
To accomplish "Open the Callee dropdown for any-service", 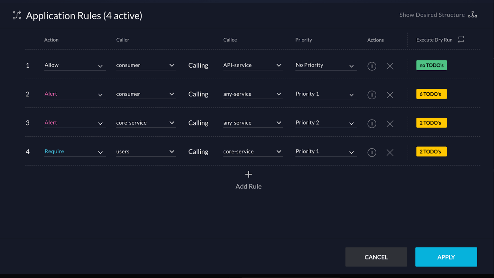I will (253, 94).
